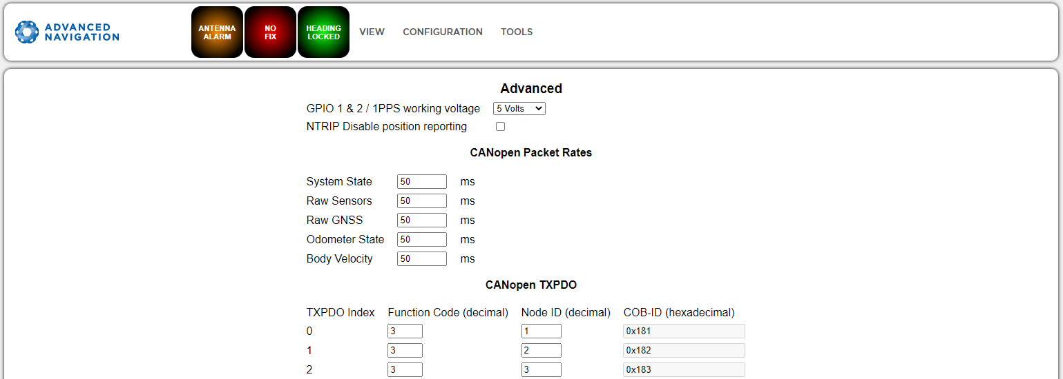Click the Raw GNSS rate field
The width and height of the screenshot is (1063, 379).
pos(421,221)
